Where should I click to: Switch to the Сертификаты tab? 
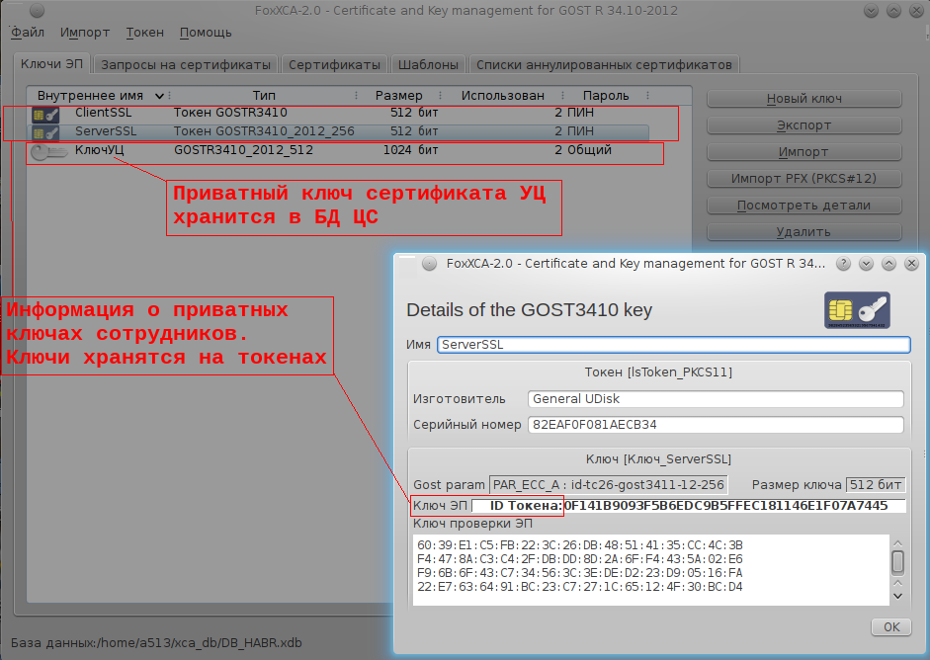334,64
